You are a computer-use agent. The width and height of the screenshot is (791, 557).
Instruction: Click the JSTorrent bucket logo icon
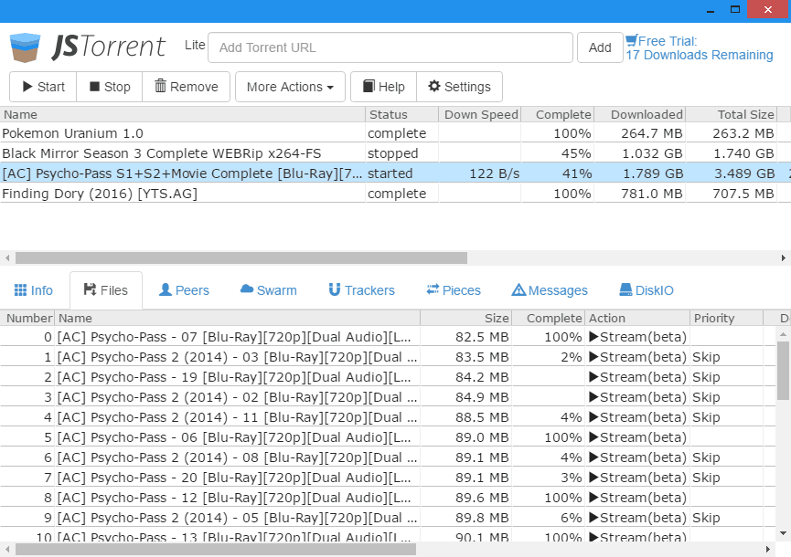25,47
